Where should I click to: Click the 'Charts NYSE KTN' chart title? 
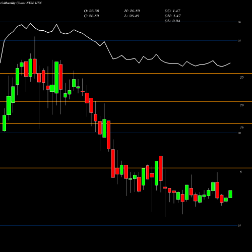tap(29, 3)
